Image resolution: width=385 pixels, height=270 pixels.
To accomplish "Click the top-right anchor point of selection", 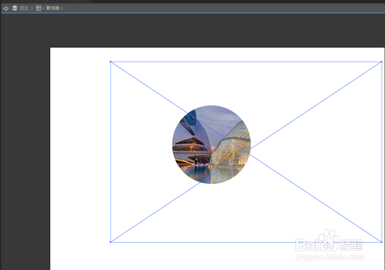I will tap(382, 62).
